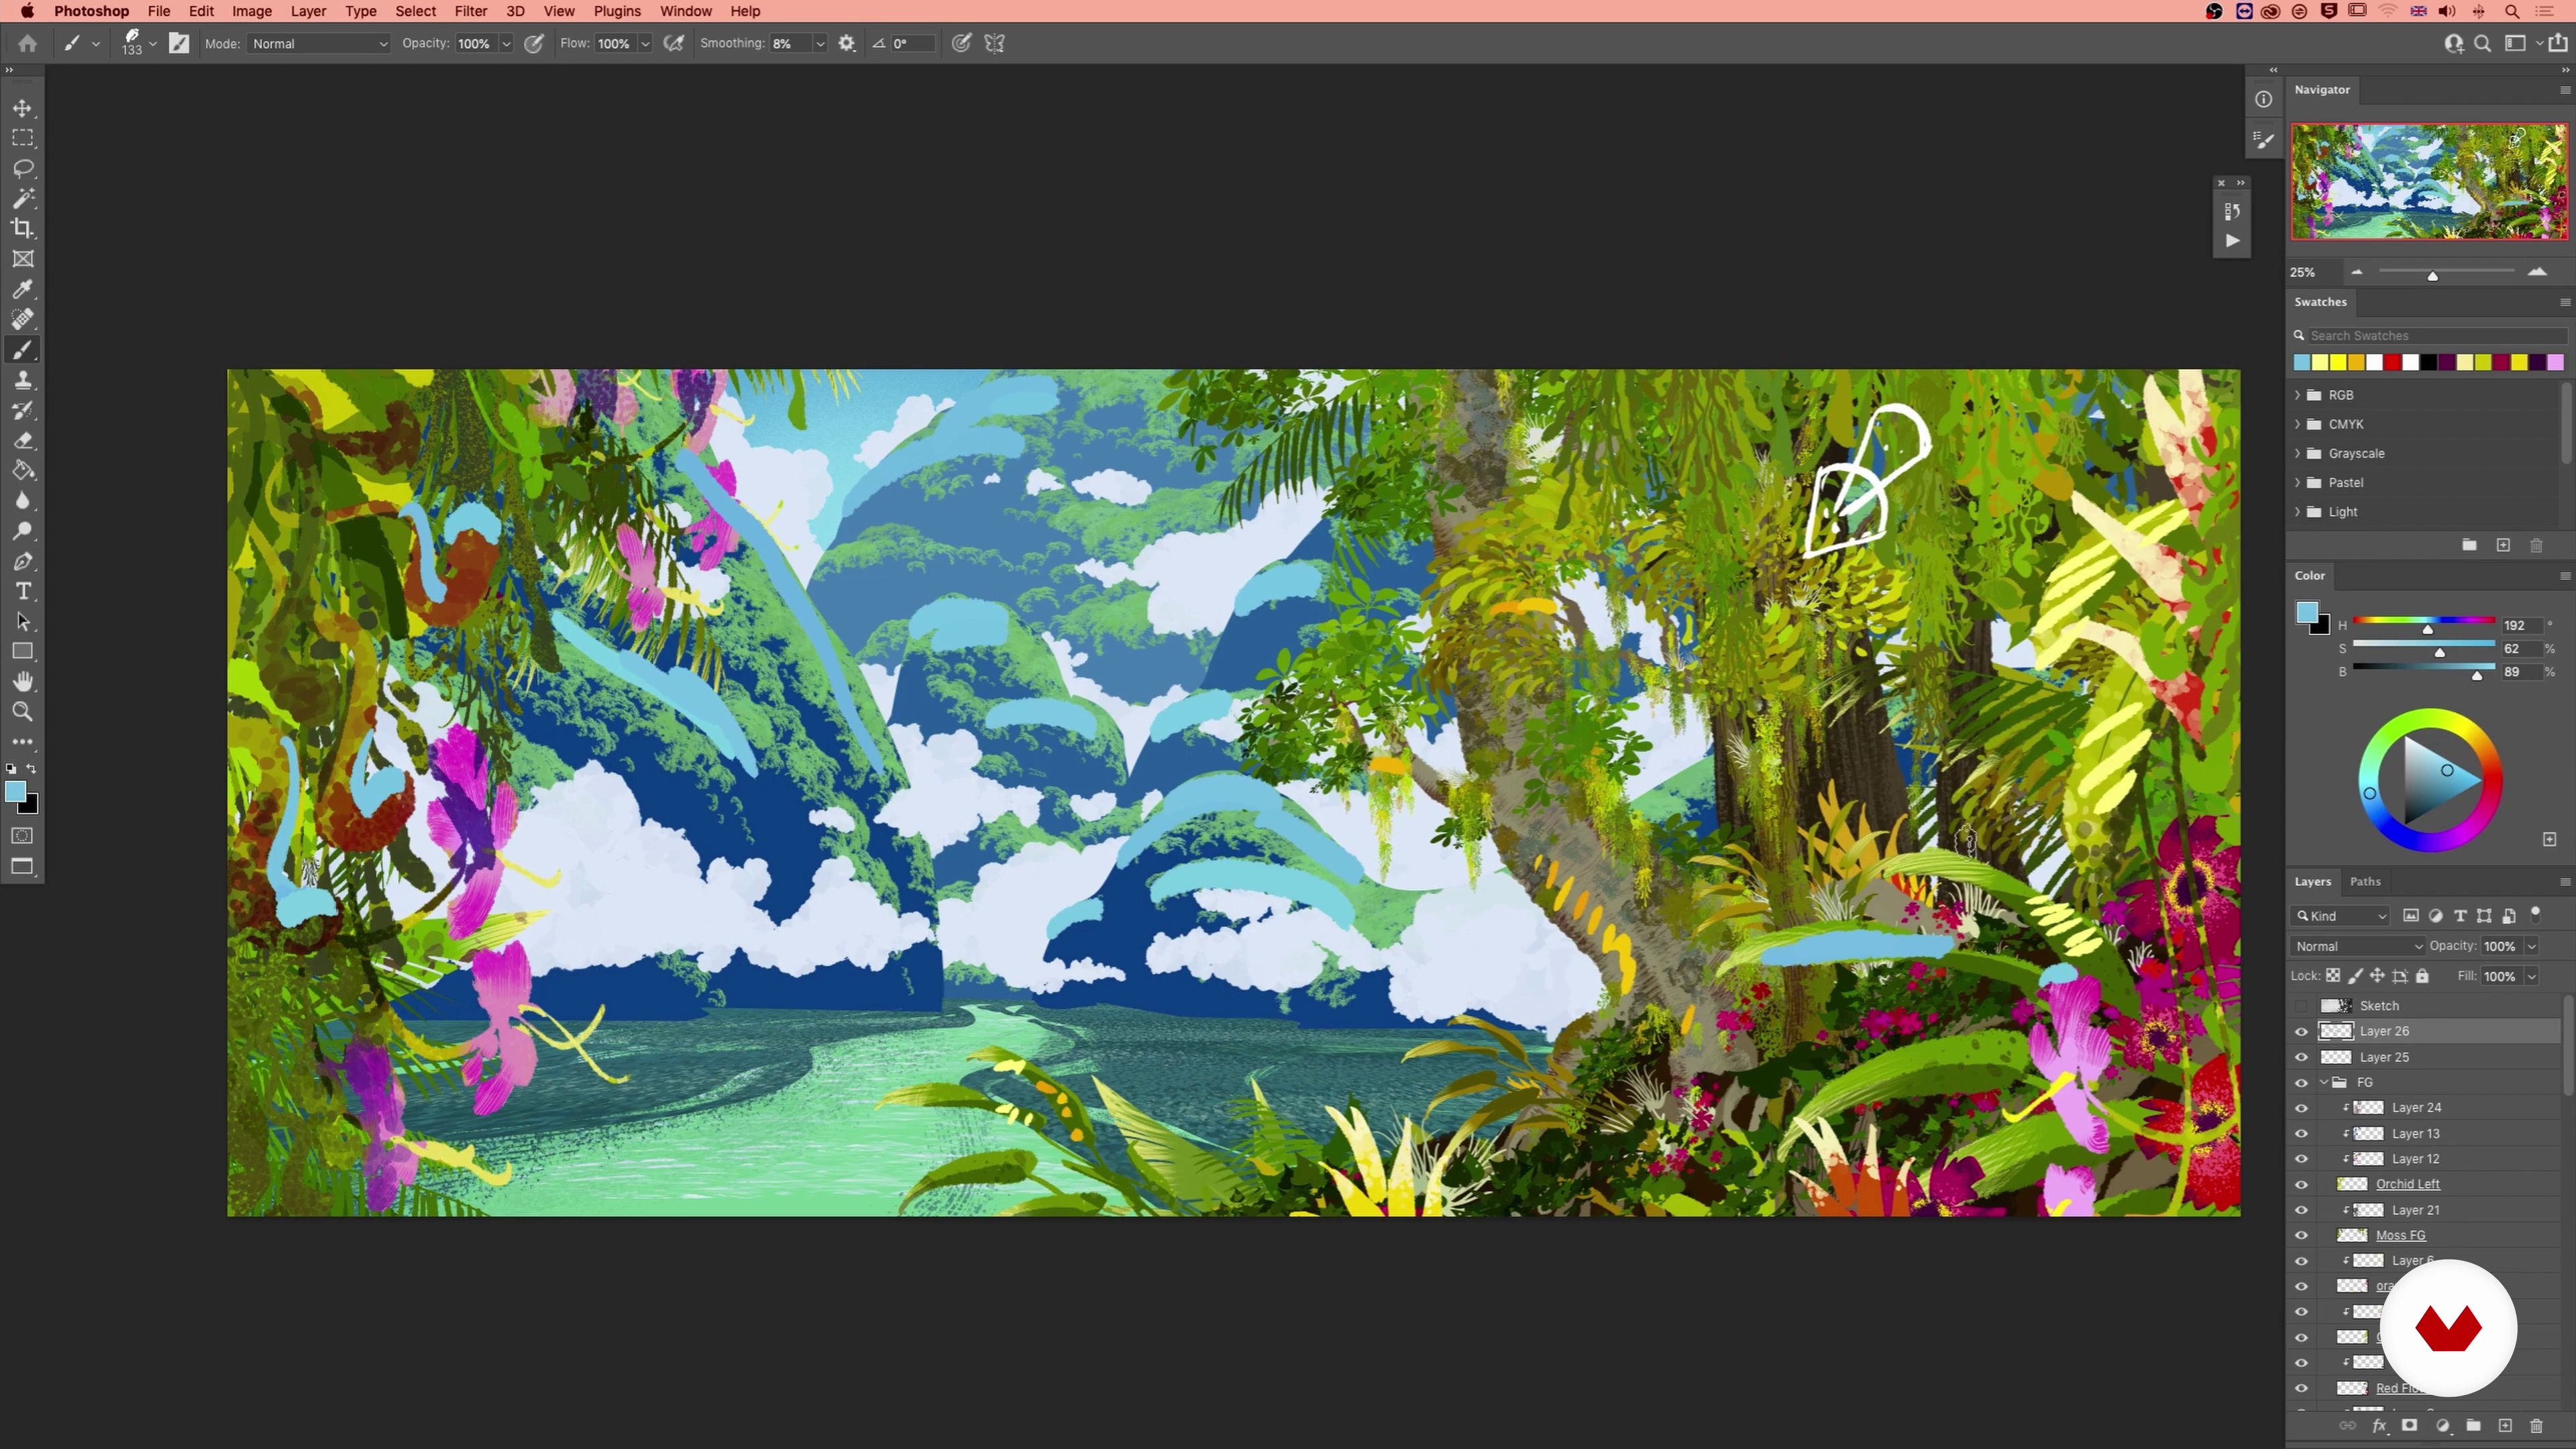
Task: Select the Dodge tool
Action: pos(22,531)
